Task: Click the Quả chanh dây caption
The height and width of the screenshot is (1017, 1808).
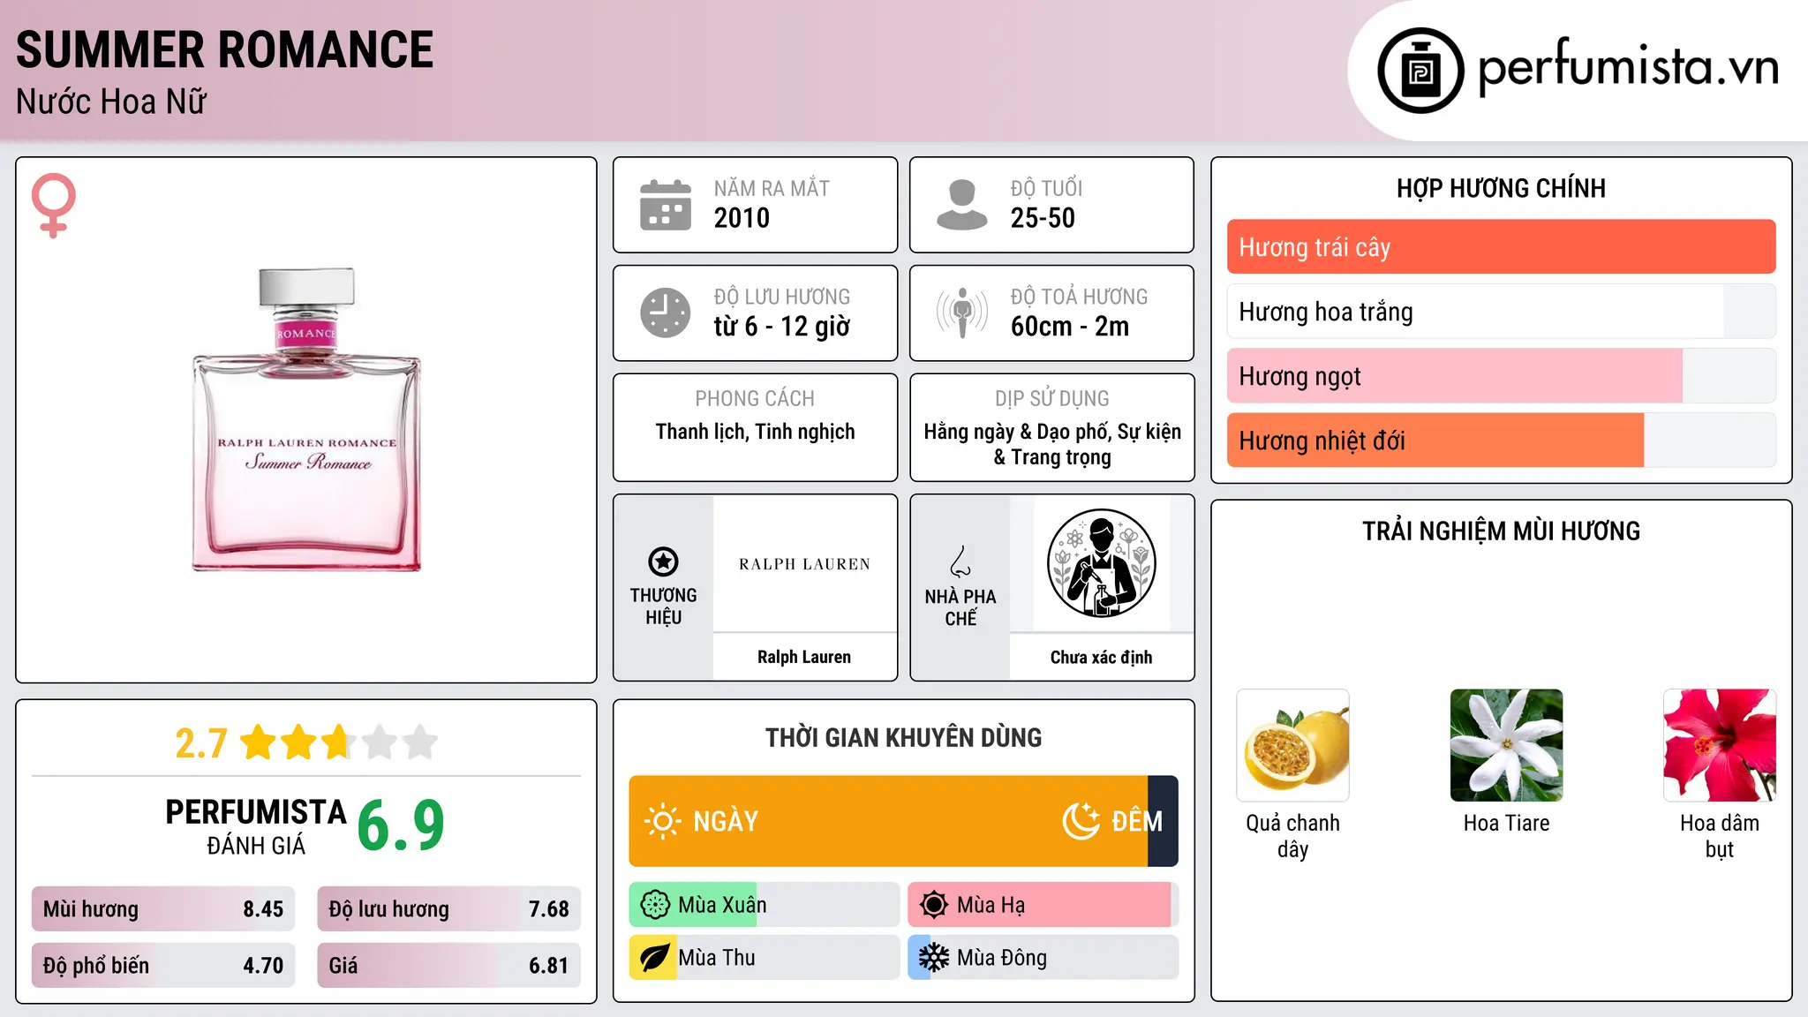Action: click(1292, 836)
